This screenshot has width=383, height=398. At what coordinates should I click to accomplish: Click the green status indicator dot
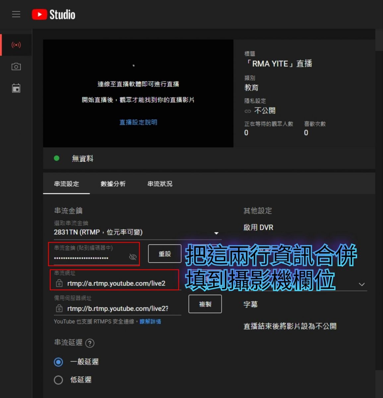57,158
